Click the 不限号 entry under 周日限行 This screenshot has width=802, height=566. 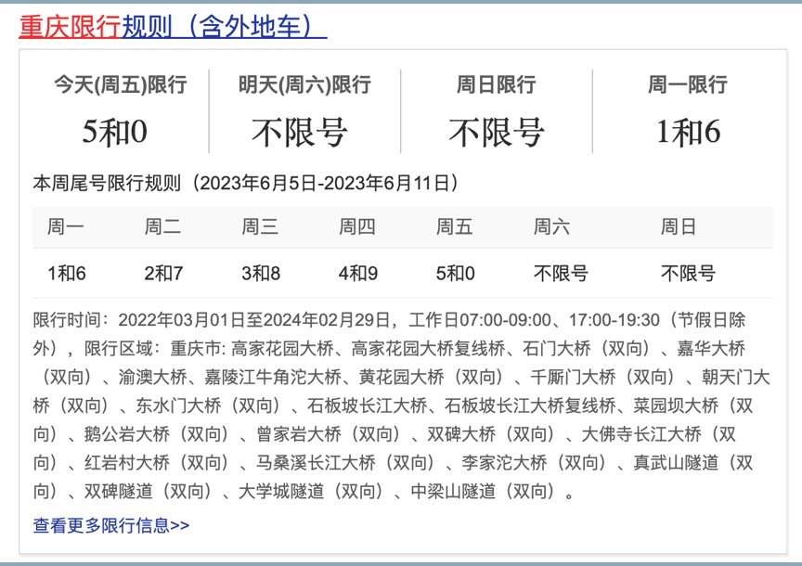[x=495, y=131]
